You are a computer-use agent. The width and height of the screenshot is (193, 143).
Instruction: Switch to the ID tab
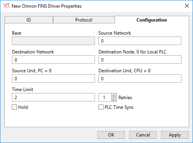point(29,20)
